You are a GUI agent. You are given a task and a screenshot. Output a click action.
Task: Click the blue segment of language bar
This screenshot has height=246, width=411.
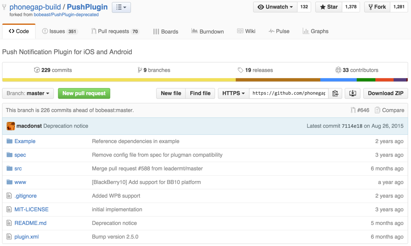(338, 80)
